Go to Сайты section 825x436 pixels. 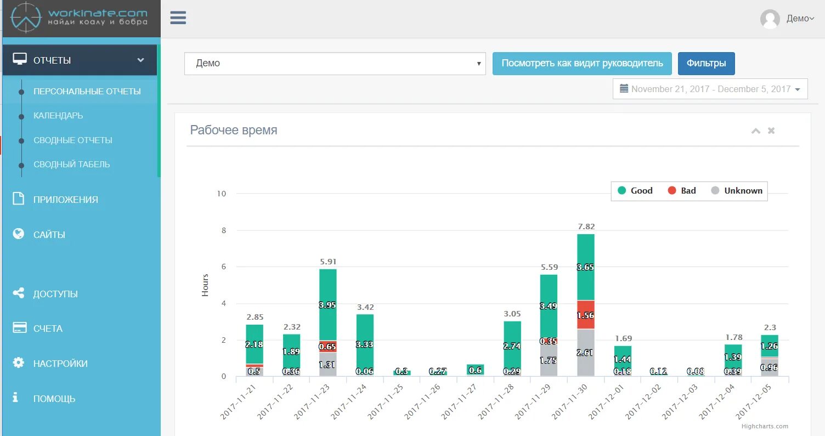click(49, 235)
